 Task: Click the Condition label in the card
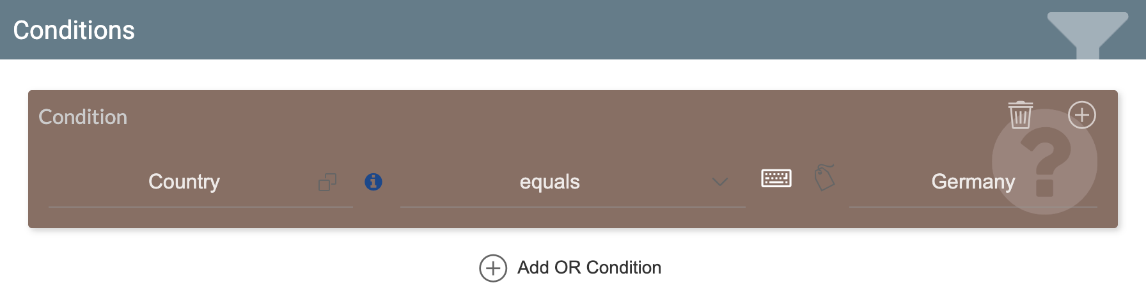pyautogui.click(x=83, y=117)
